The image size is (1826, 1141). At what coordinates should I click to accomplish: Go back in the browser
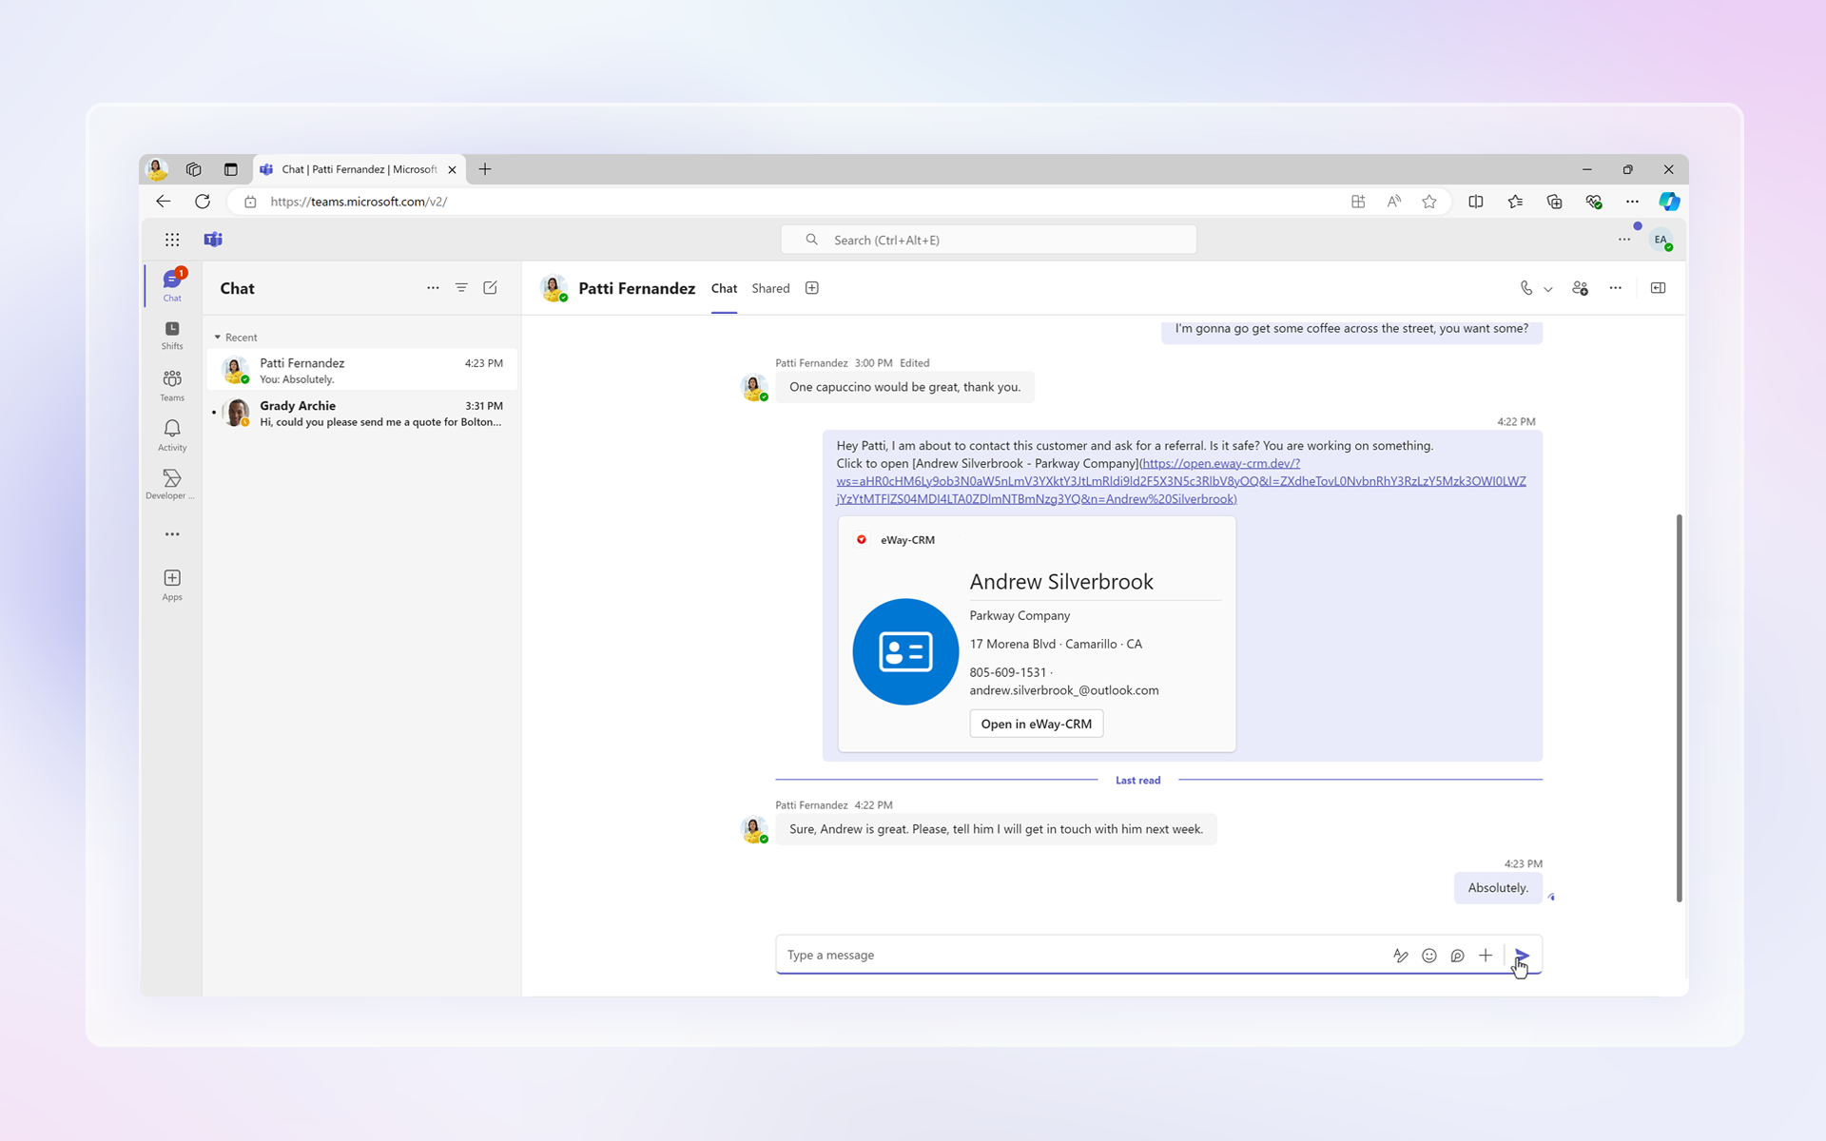[164, 202]
